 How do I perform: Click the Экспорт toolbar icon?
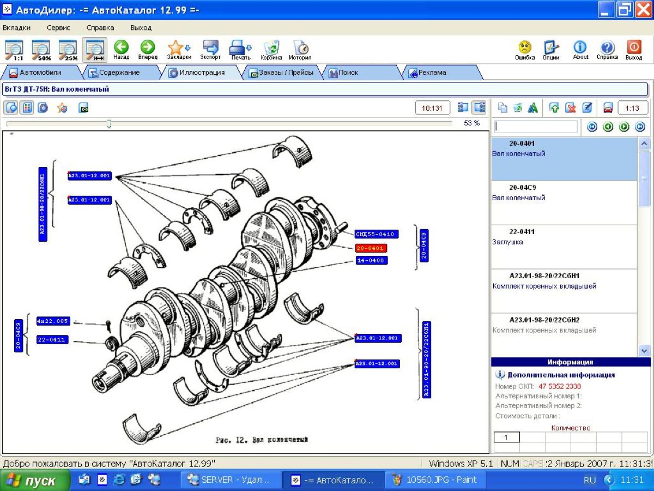coord(210,48)
